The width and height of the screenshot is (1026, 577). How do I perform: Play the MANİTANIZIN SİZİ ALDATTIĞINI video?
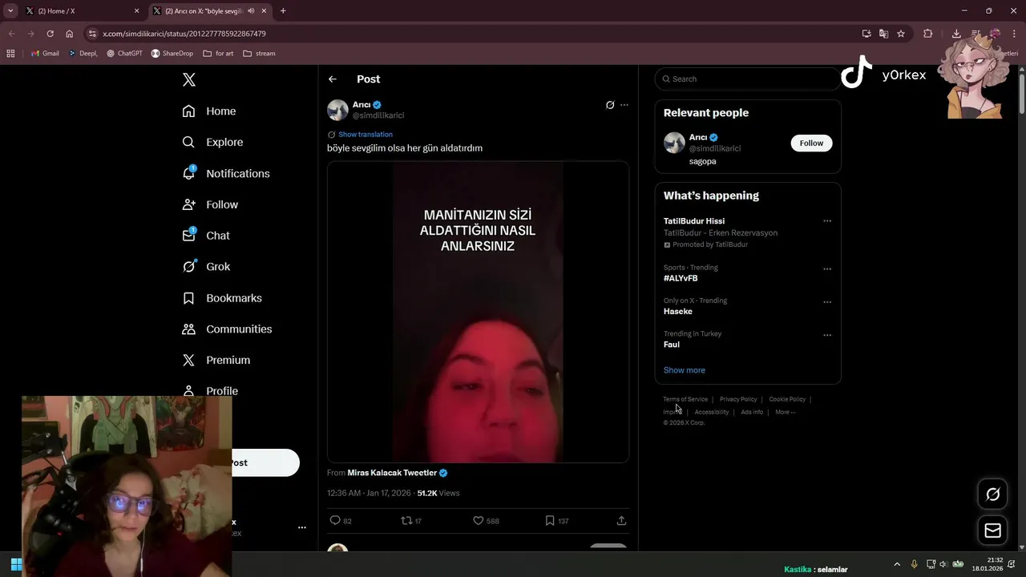(x=478, y=312)
